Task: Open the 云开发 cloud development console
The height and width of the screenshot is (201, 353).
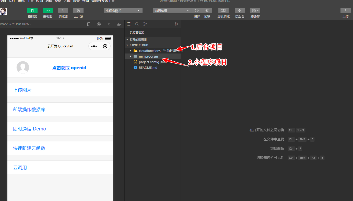Action: [x=78, y=10]
